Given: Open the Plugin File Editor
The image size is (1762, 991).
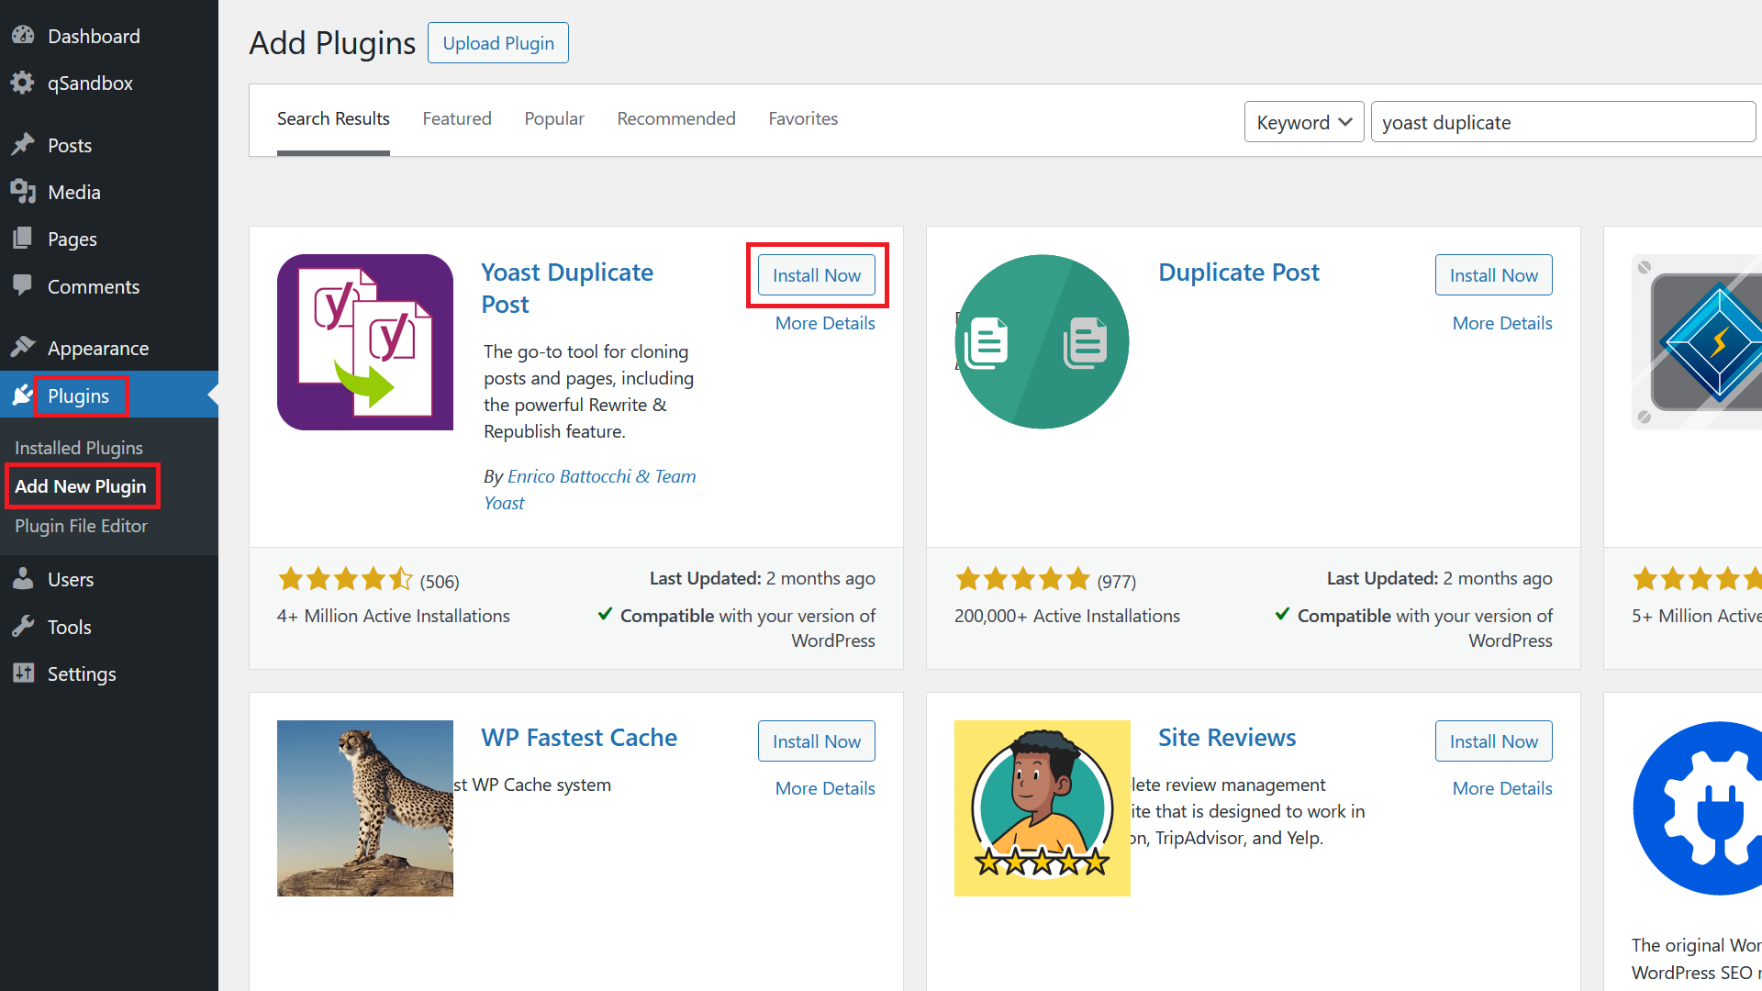Looking at the screenshot, I should [x=81, y=526].
